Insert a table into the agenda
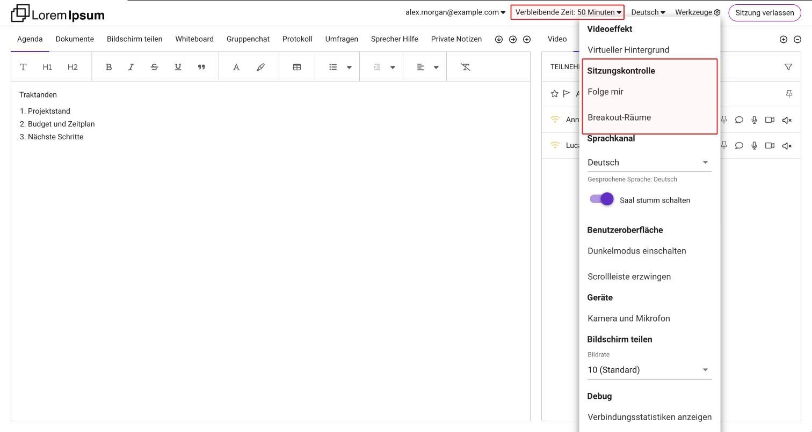Viewport: 812px width, 432px height. tap(296, 67)
